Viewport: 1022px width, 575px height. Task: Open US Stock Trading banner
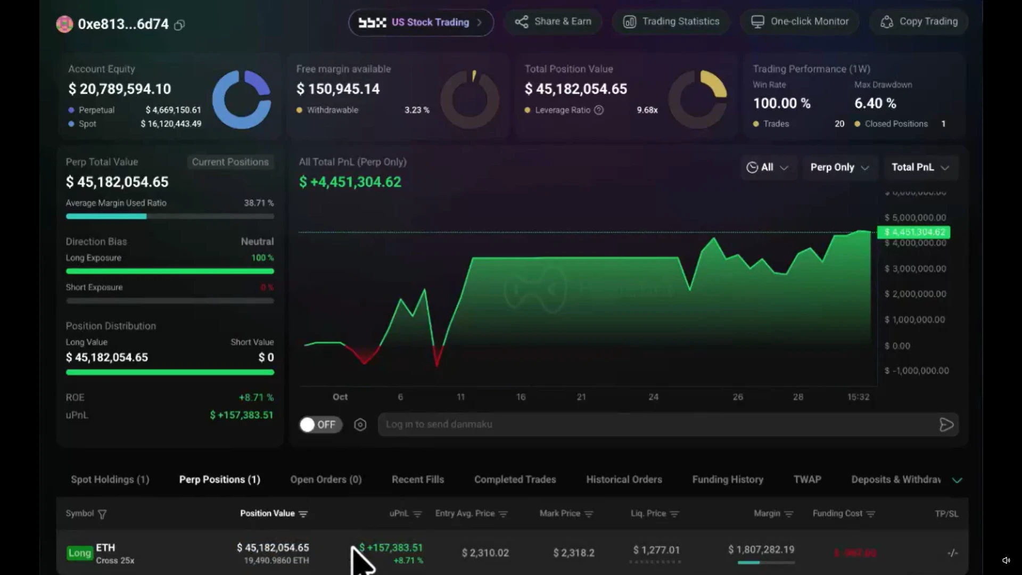point(421,22)
